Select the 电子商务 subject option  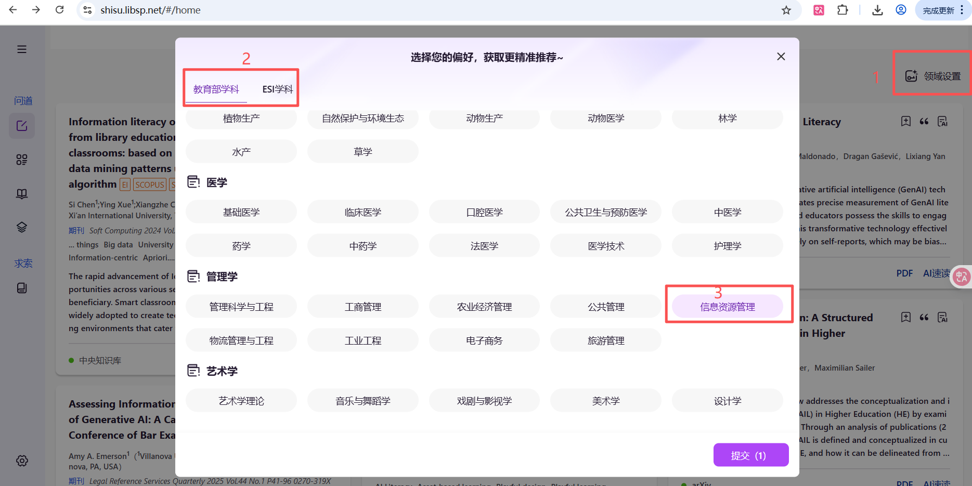point(484,340)
